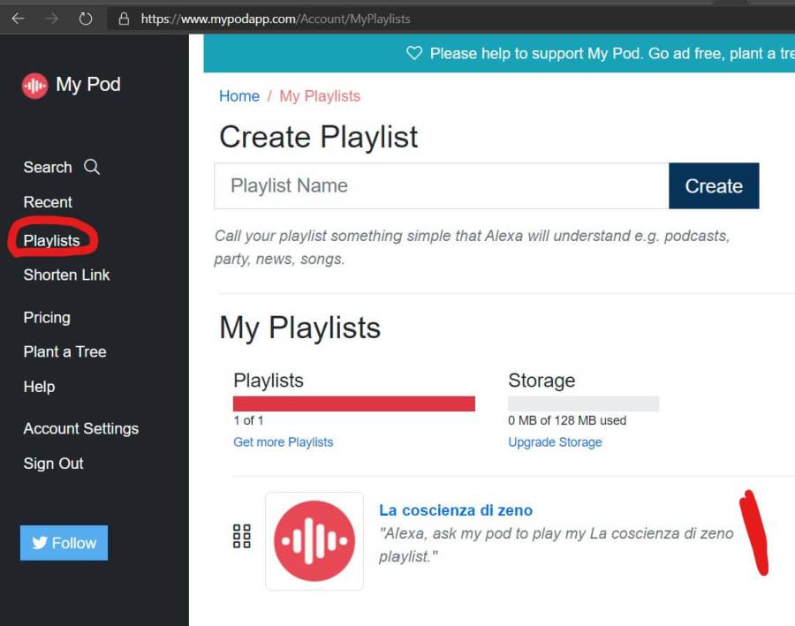
Task: Open Recent in the sidebar
Action: tap(48, 202)
